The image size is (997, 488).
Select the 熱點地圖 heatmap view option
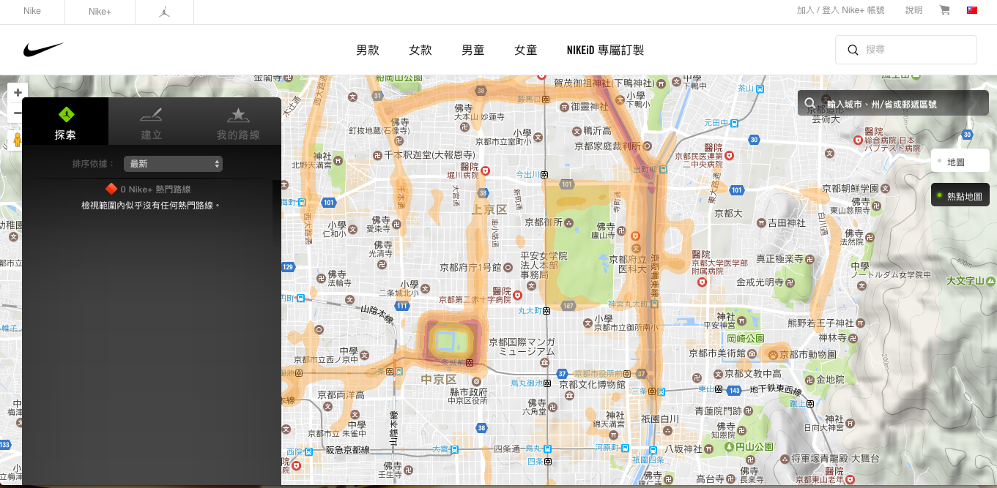(x=960, y=195)
